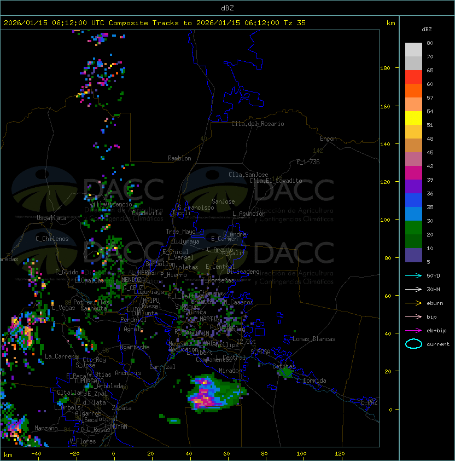Viewport: 455px width, 461px height.
Task: Click the white 30HM arrow in legend
Action: (413, 289)
